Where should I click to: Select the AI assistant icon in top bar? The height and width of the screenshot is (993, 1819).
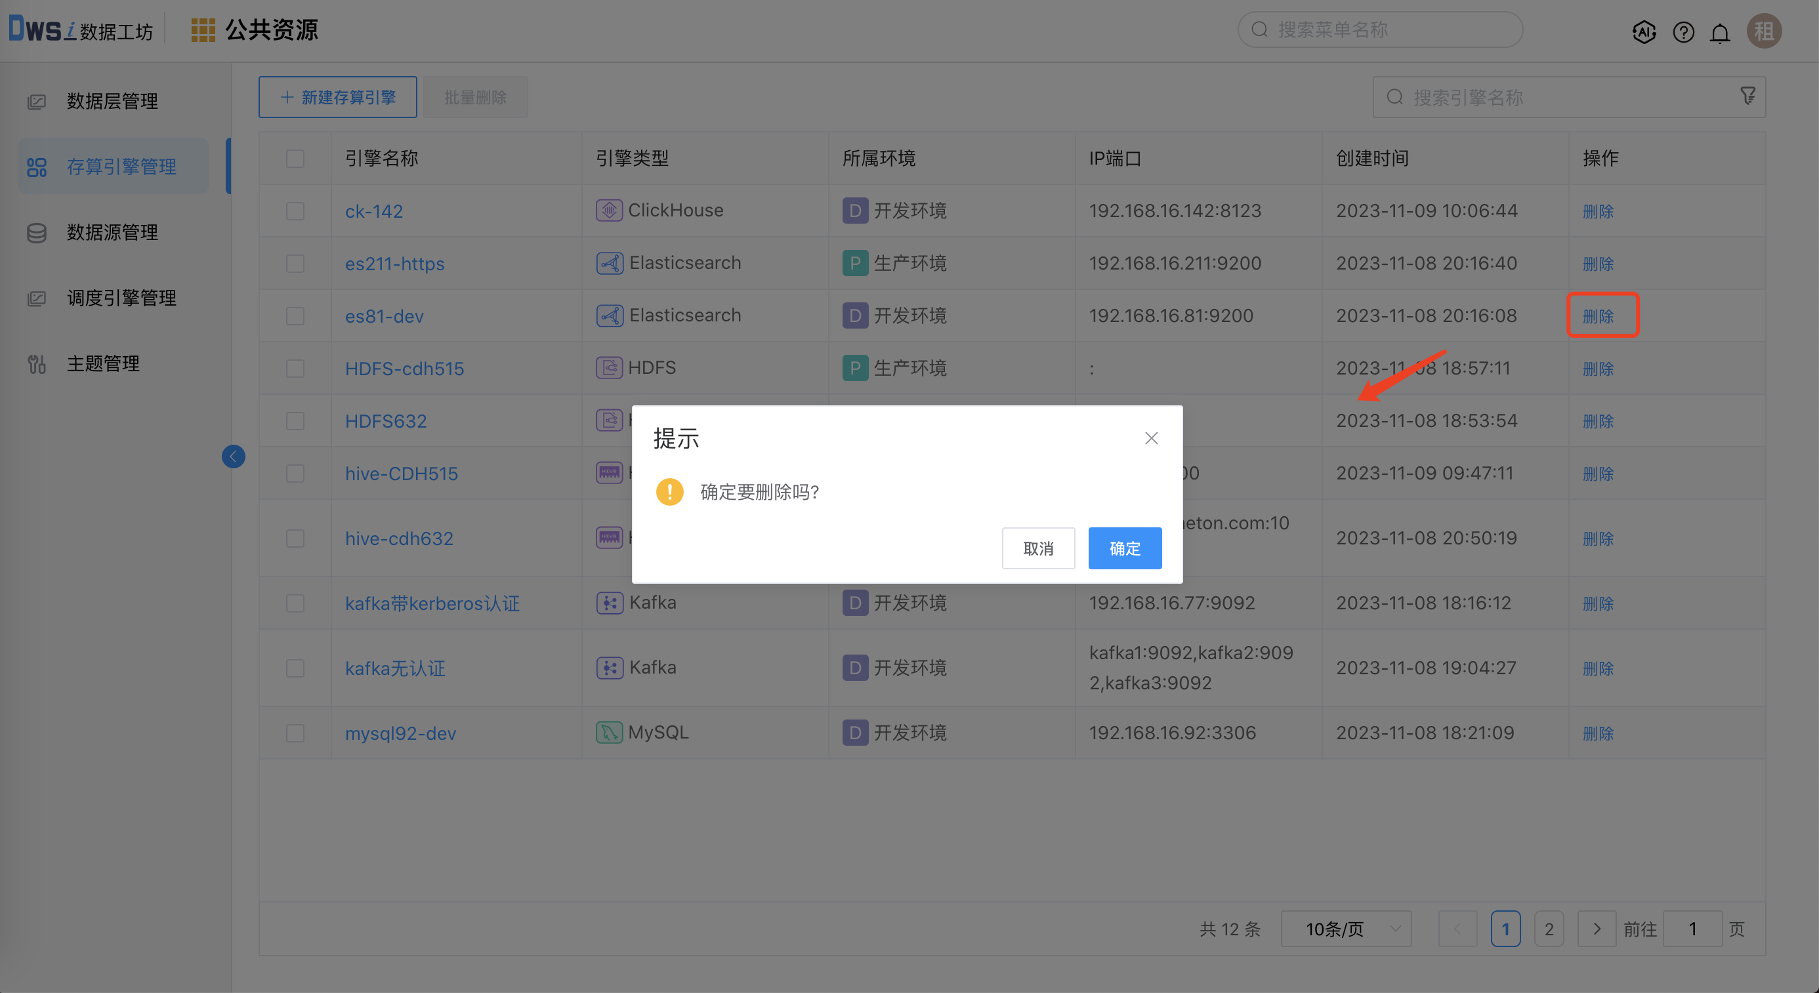coord(1644,31)
